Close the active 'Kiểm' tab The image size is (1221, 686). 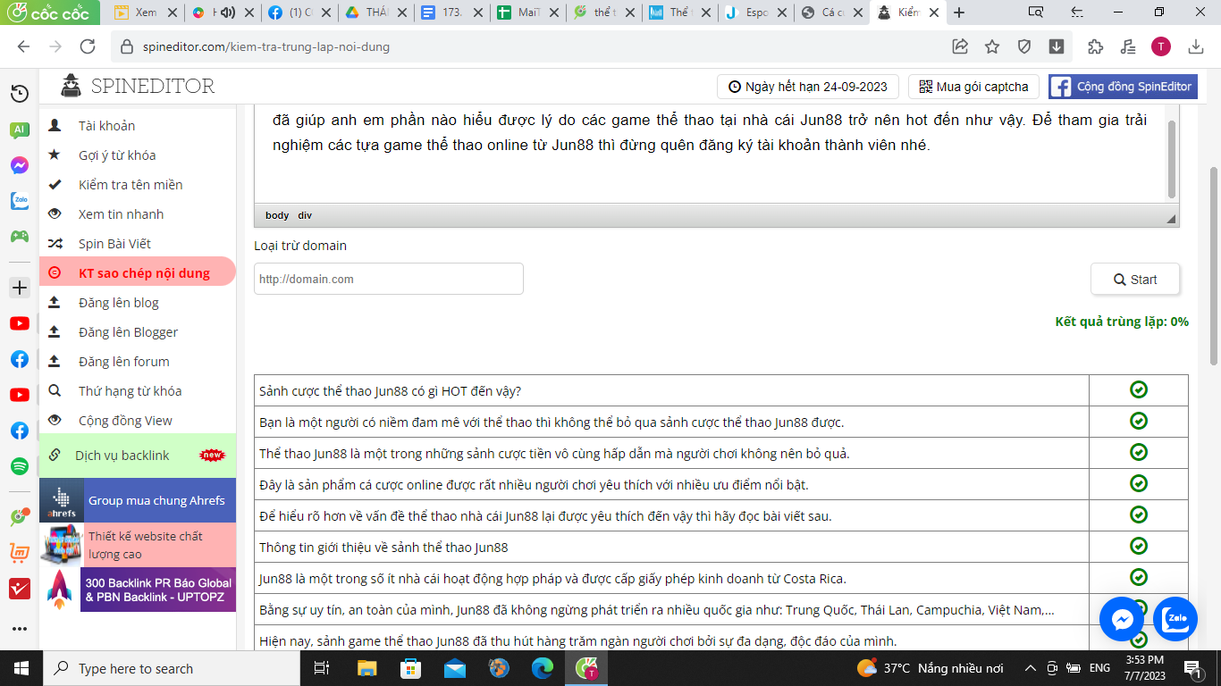pyautogui.click(x=934, y=13)
